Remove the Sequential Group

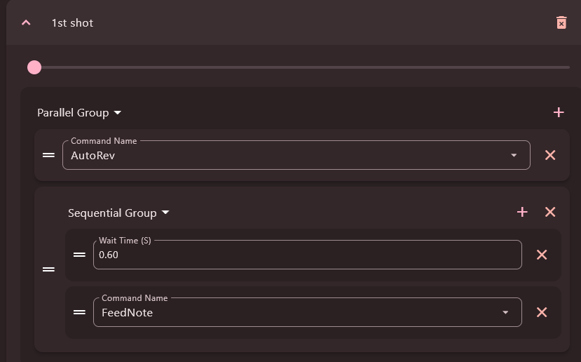[x=550, y=212]
